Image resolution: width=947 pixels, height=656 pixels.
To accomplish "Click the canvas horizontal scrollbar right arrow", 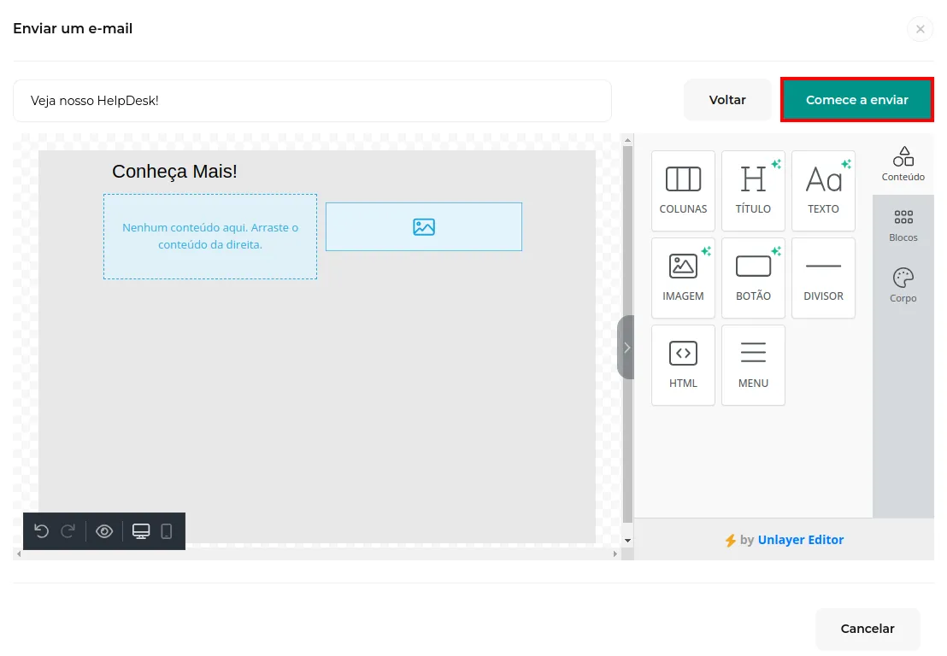I will (615, 553).
